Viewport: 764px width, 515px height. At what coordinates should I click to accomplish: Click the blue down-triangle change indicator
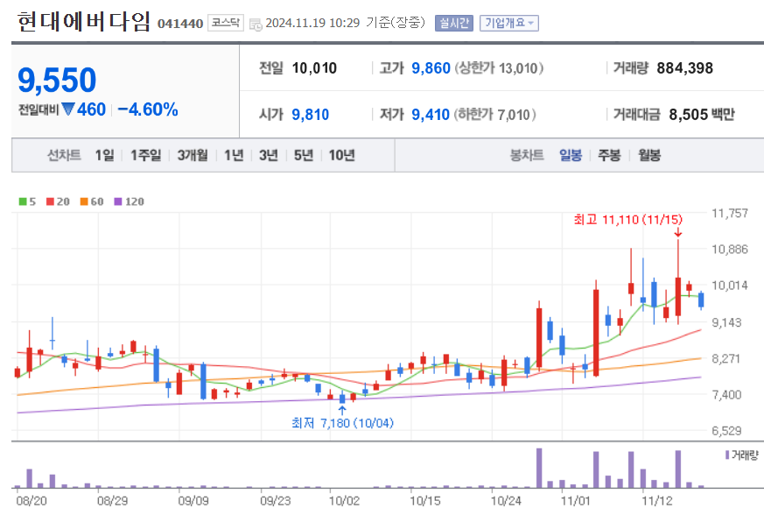69,109
